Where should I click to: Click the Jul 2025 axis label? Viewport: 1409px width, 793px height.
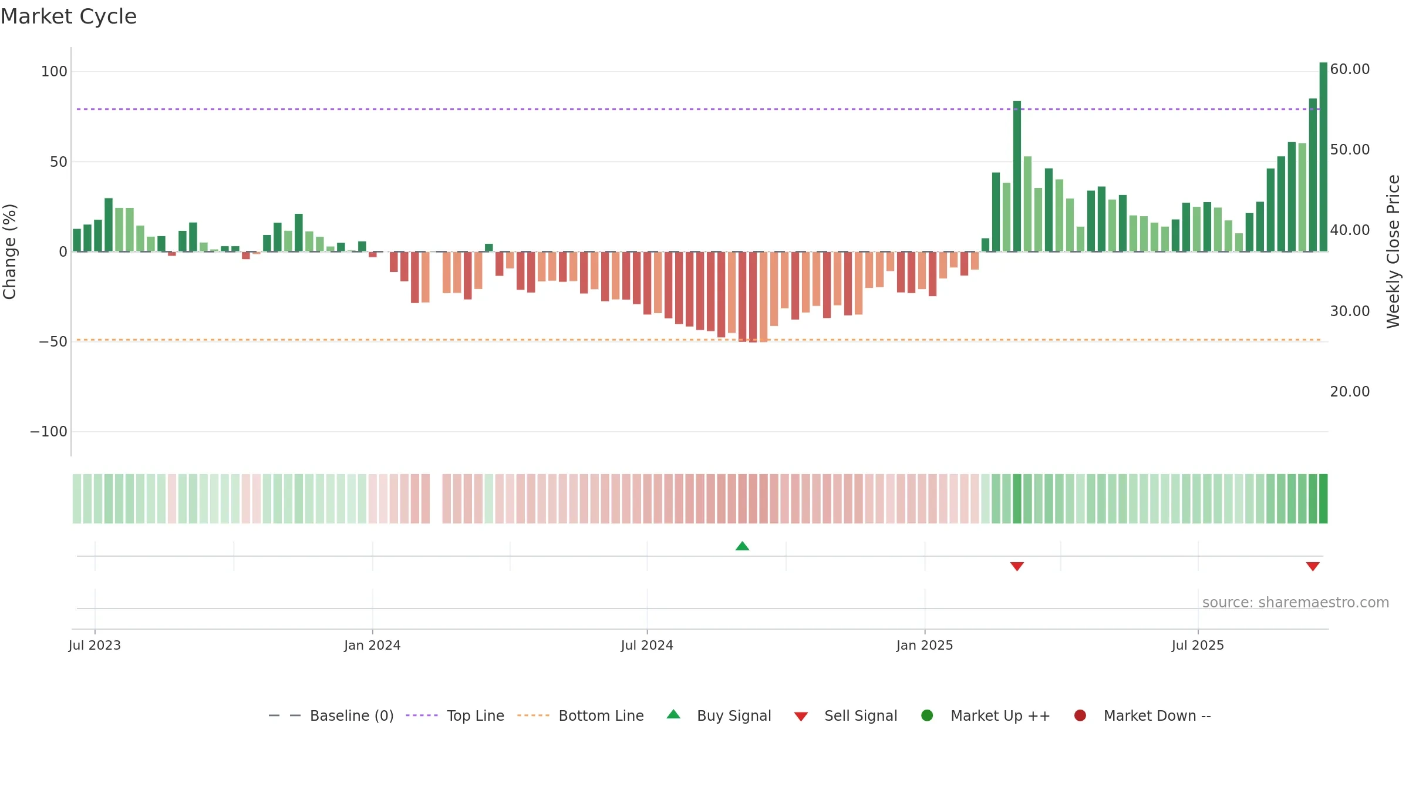pos(1198,646)
